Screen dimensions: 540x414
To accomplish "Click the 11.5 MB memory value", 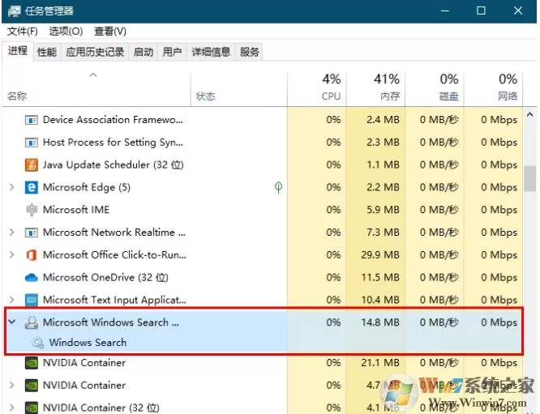I will tap(380, 277).
